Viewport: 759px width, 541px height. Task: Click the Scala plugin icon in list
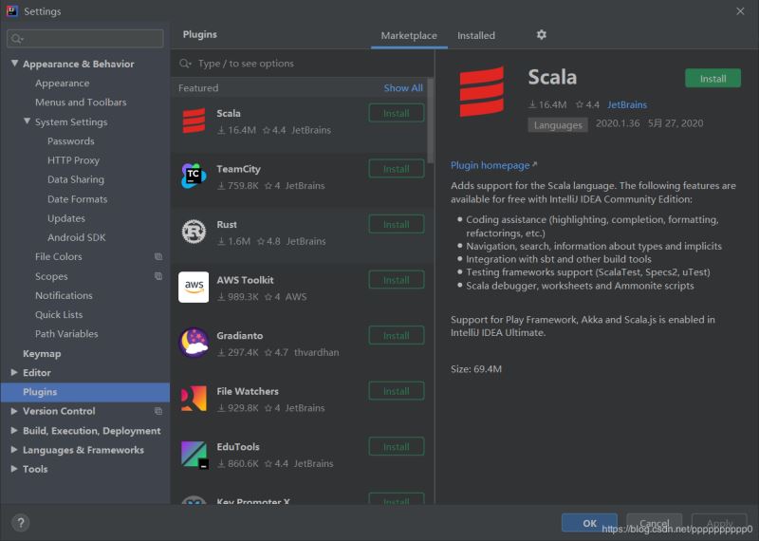[x=194, y=121]
